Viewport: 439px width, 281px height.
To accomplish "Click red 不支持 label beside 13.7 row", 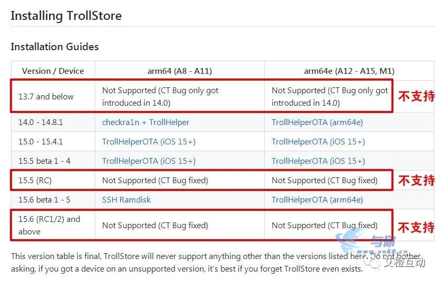I will 417,96.
